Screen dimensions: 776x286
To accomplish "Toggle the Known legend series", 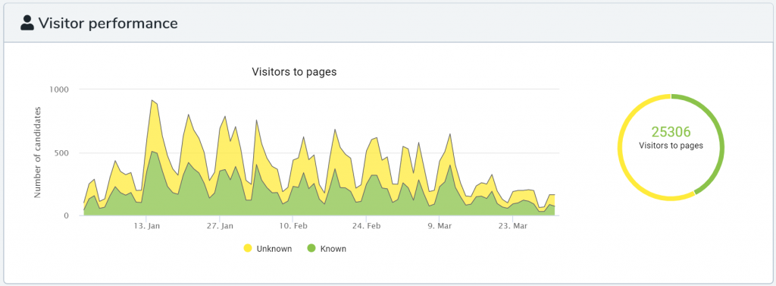I will 327,248.
